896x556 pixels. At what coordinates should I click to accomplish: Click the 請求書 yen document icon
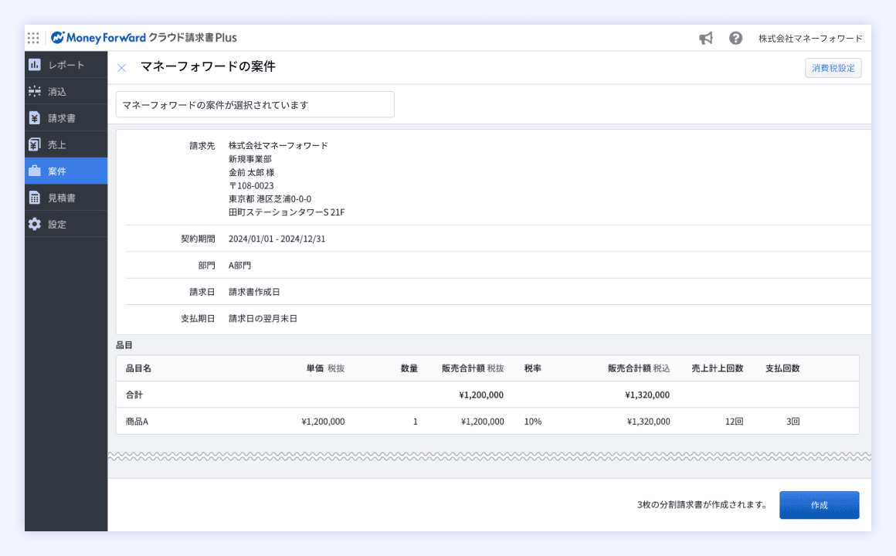coord(35,118)
